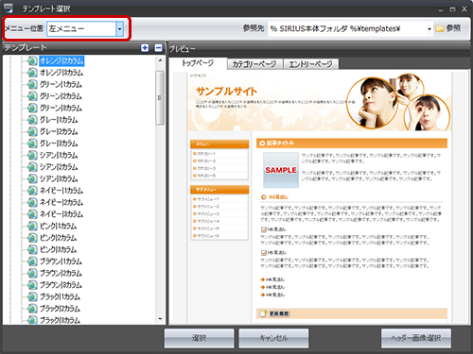This screenshot has width=473, height=354.
Task: Select the シアン|2カラム template
Action: click(59, 167)
